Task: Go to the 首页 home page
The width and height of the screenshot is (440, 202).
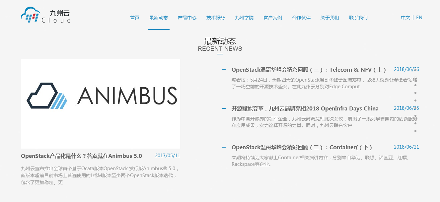Action: tap(135, 18)
